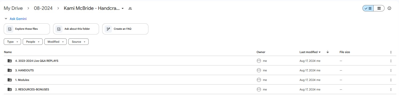Switch to grid layout view
The image size is (399, 96).
click(x=379, y=8)
